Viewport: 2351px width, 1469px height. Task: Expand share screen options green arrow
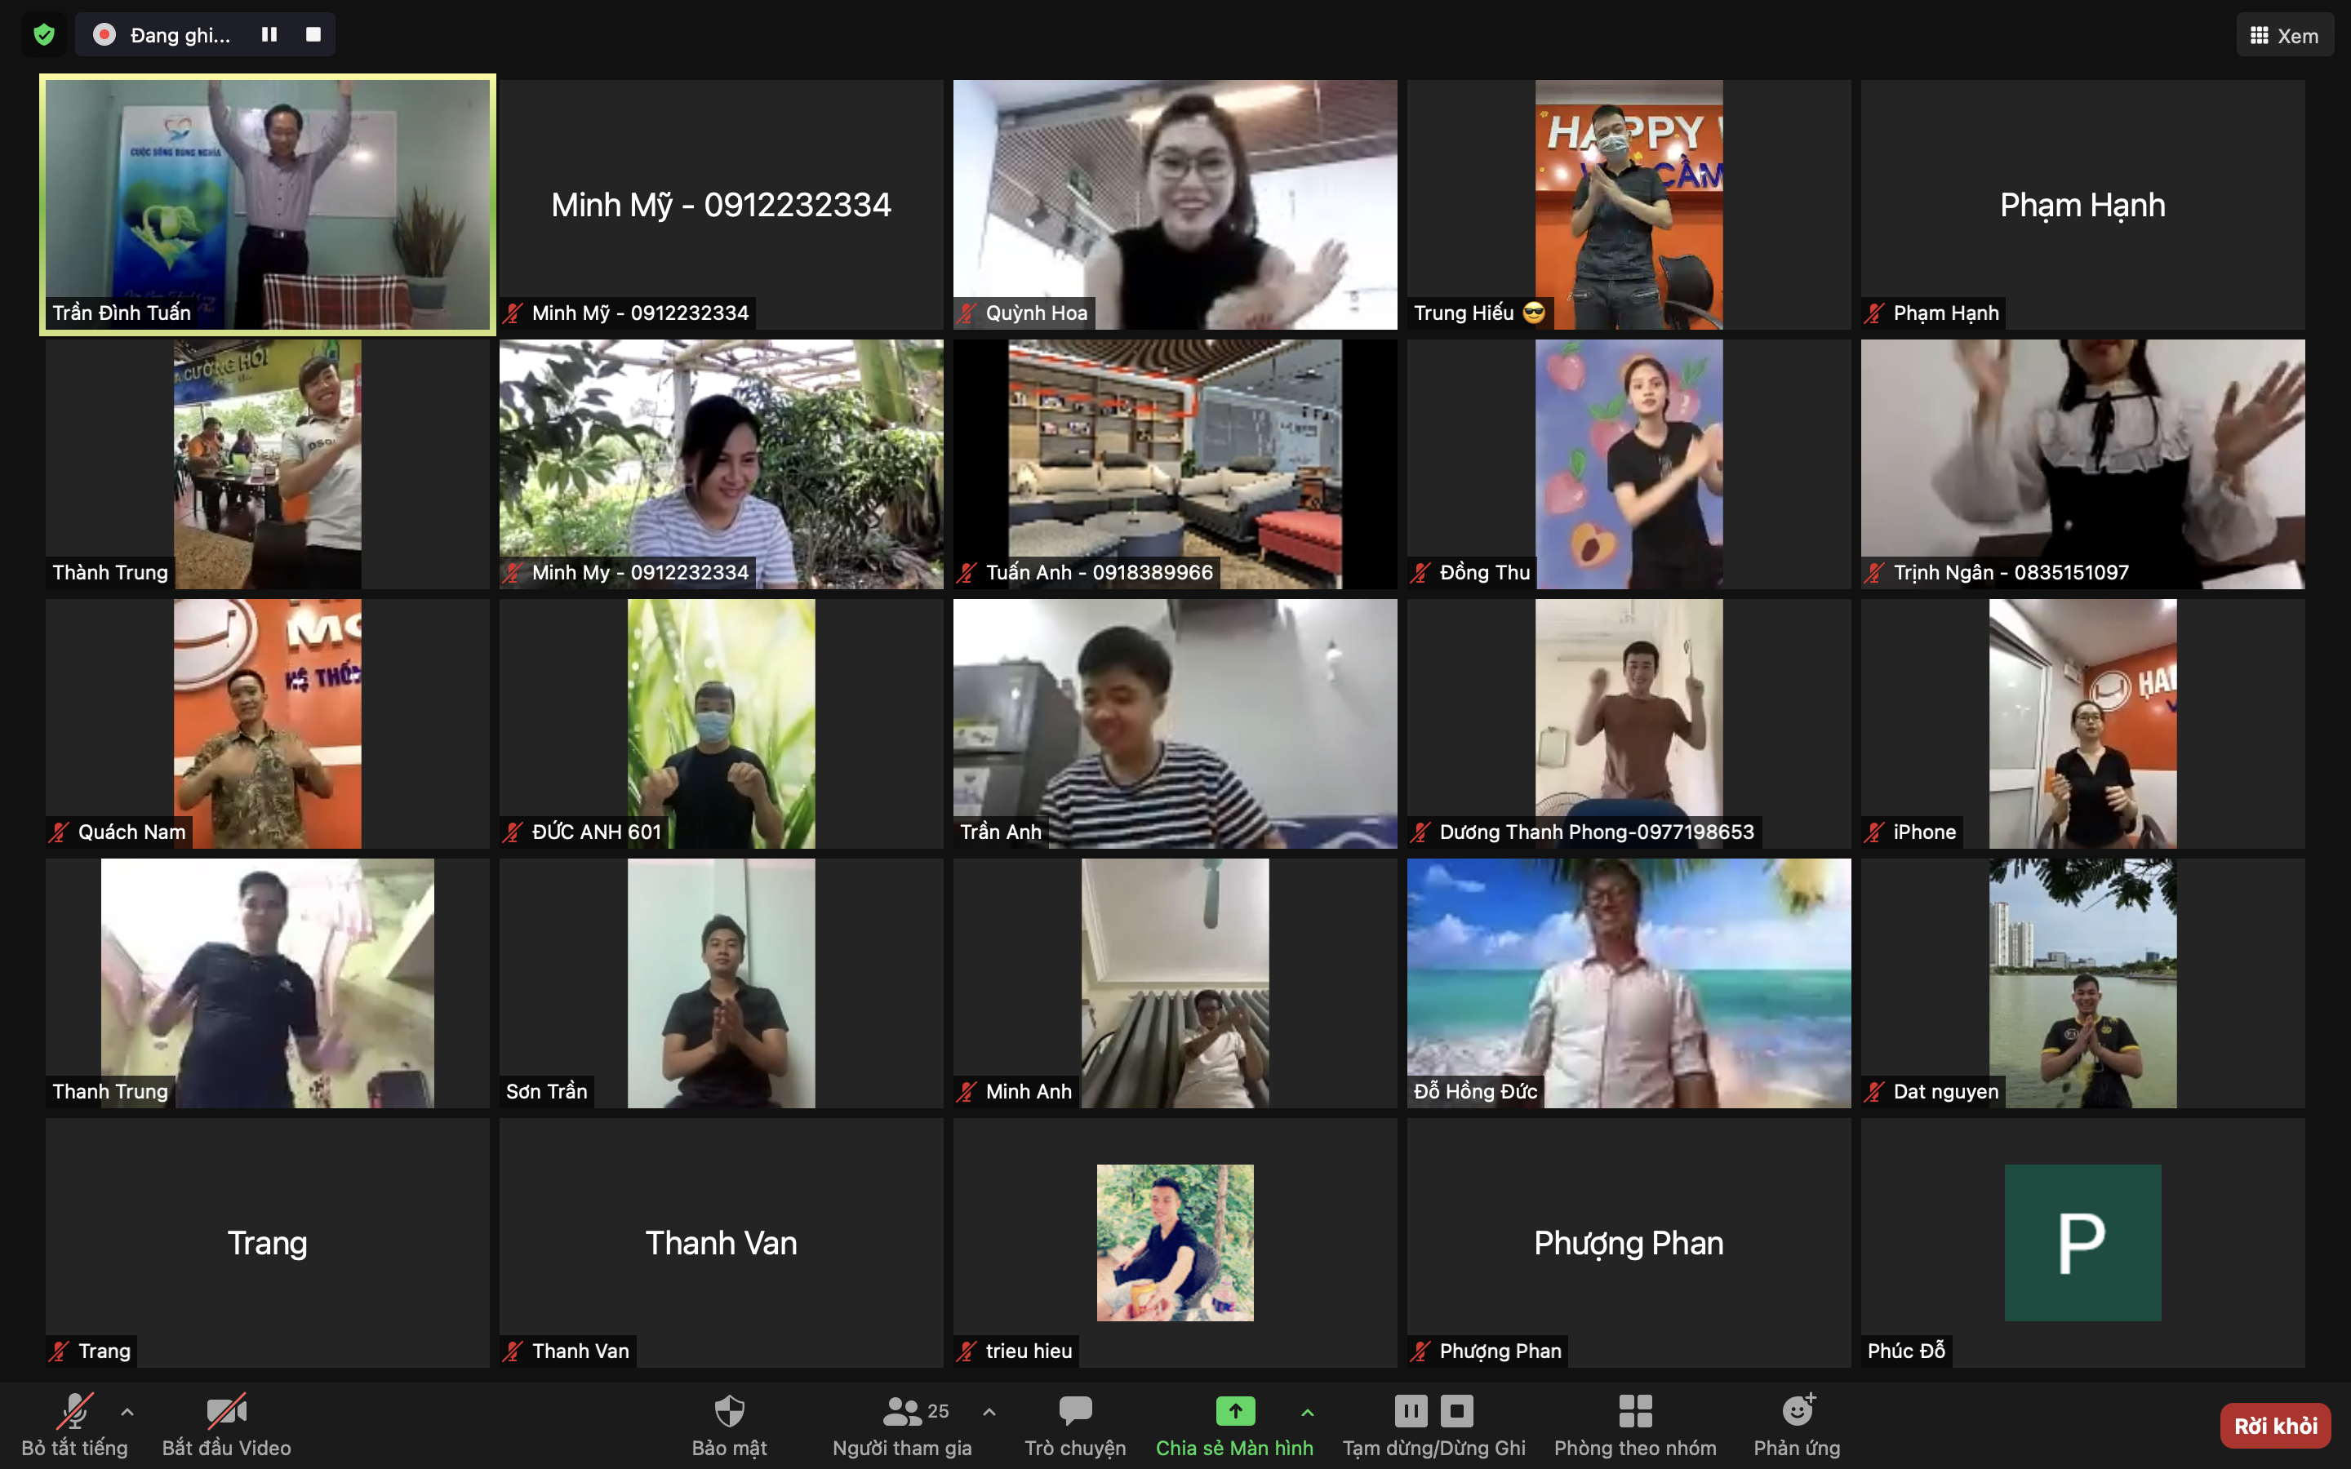coord(1308,1412)
